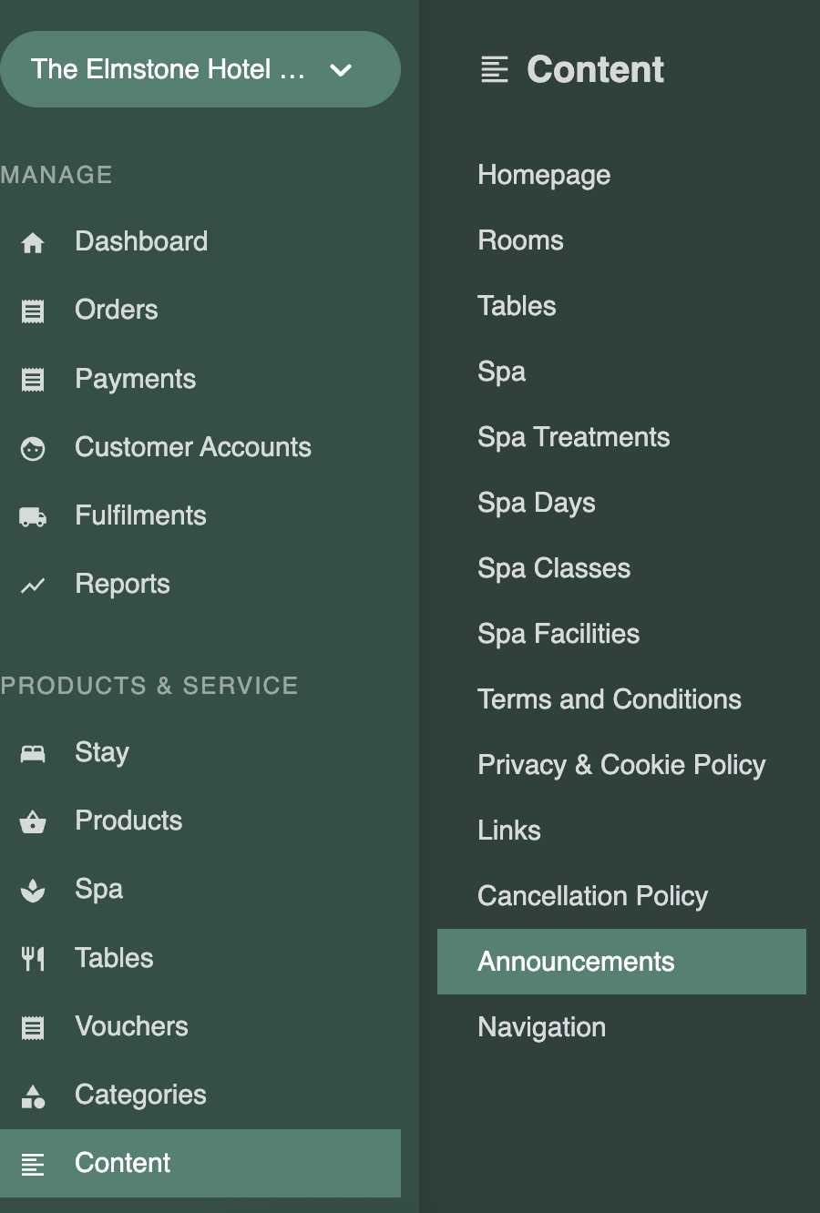Select the highlighted Announcements item
Image resolution: width=820 pixels, height=1213 pixels.
pyautogui.click(x=576, y=962)
